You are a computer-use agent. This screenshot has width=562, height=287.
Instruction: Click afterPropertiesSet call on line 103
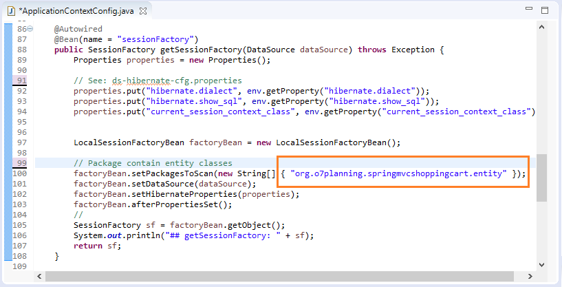[x=175, y=204]
